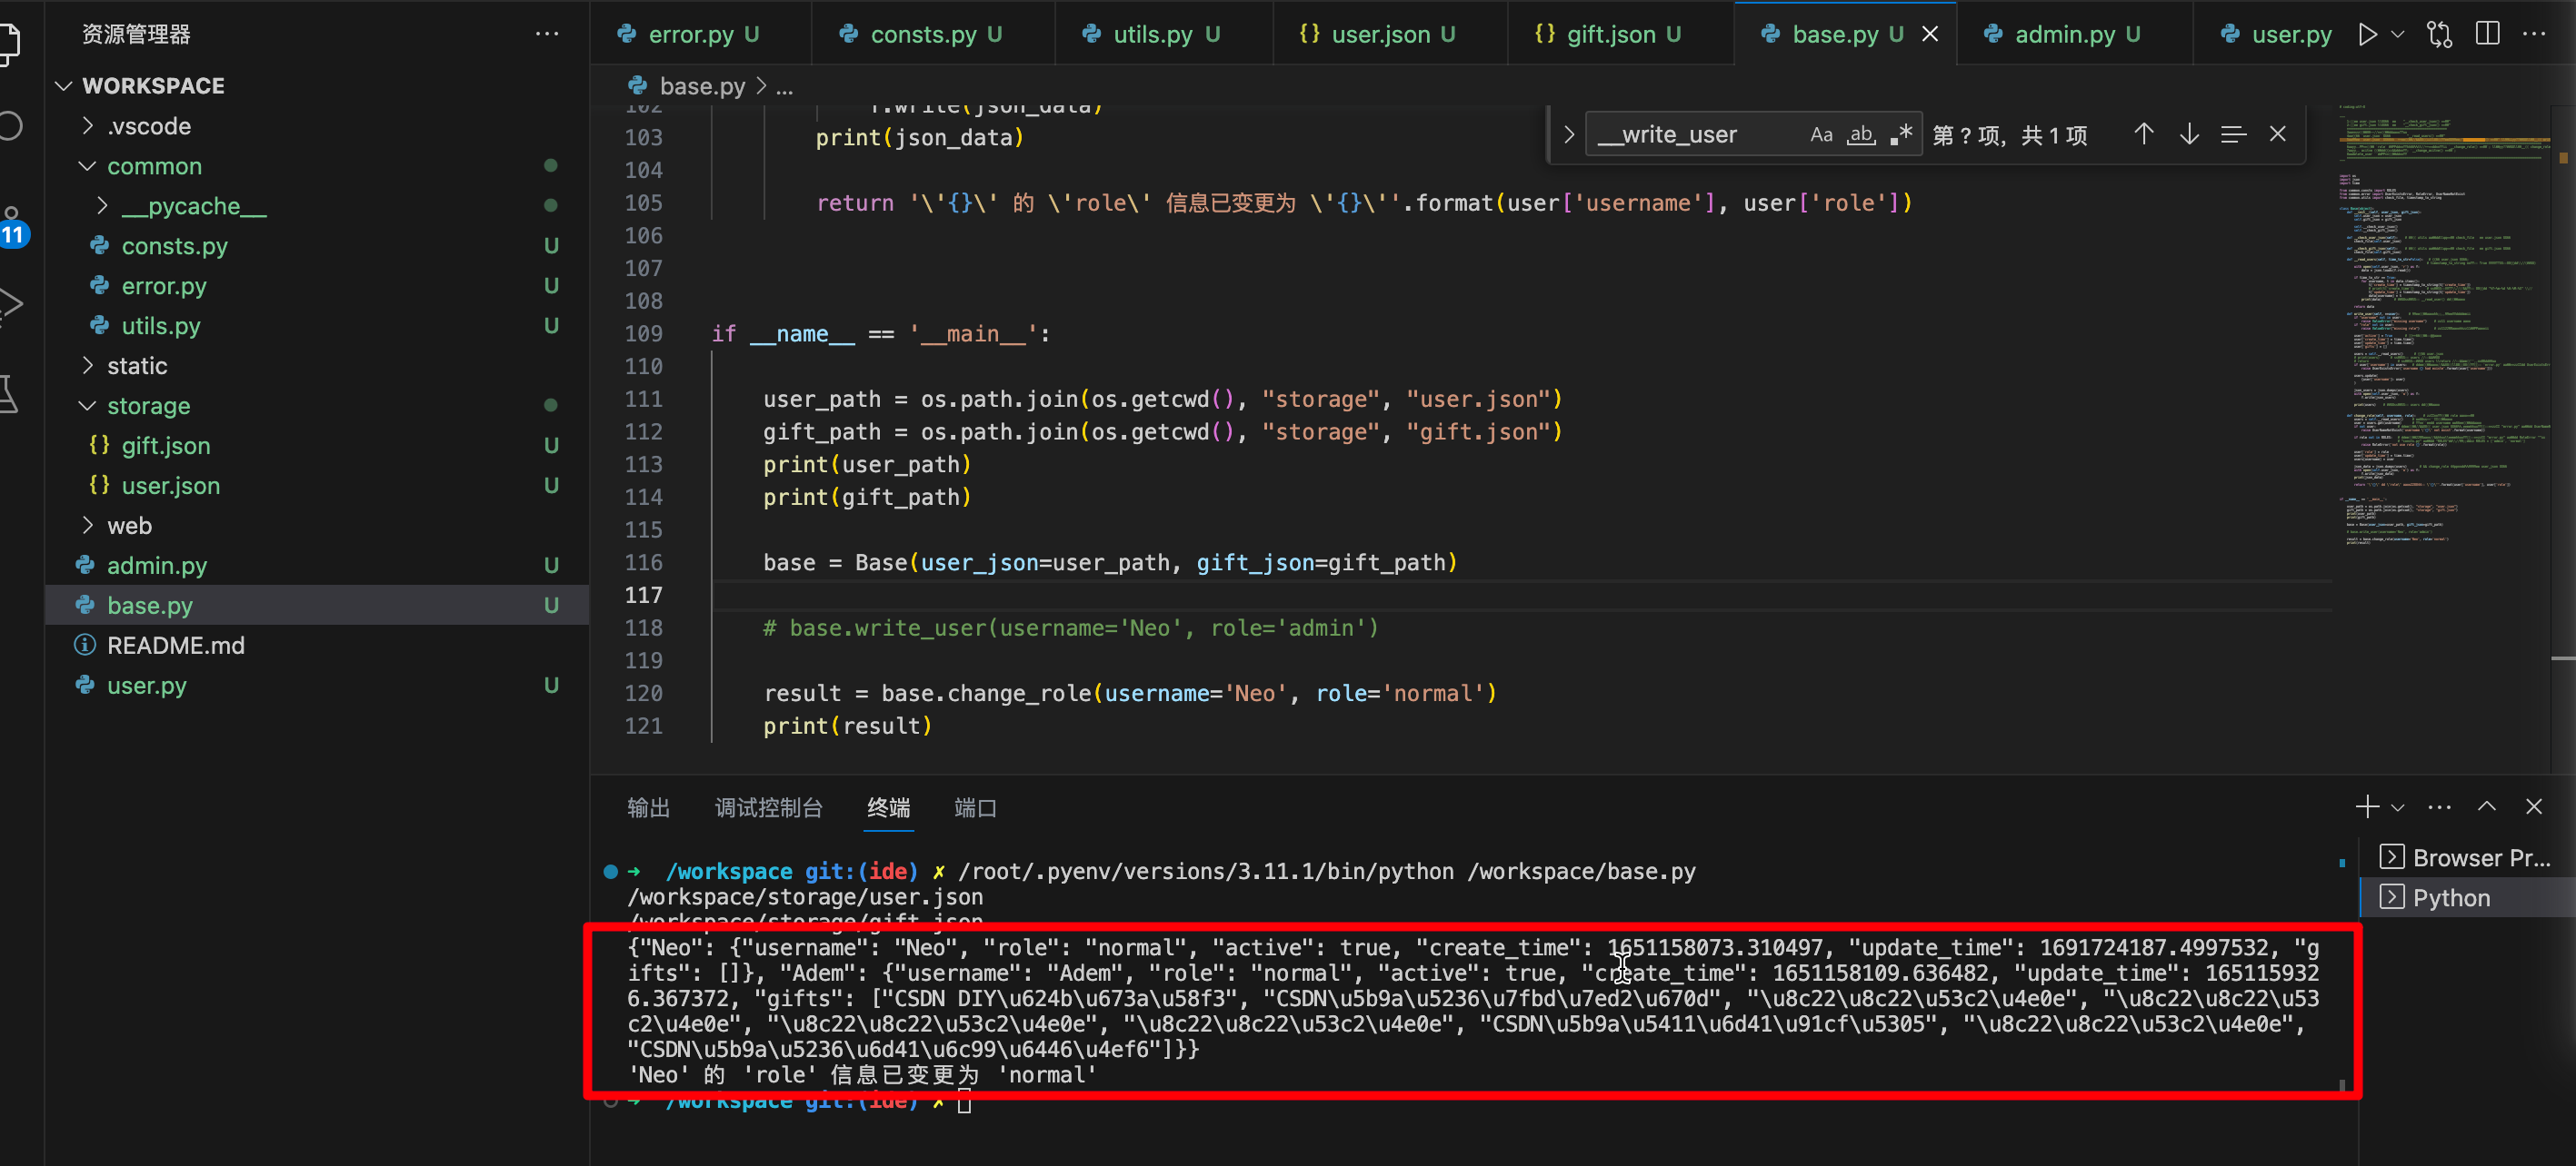Open Source Control with 11 changes badge
This screenshot has height=1166, width=2576.
click(x=12, y=227)
